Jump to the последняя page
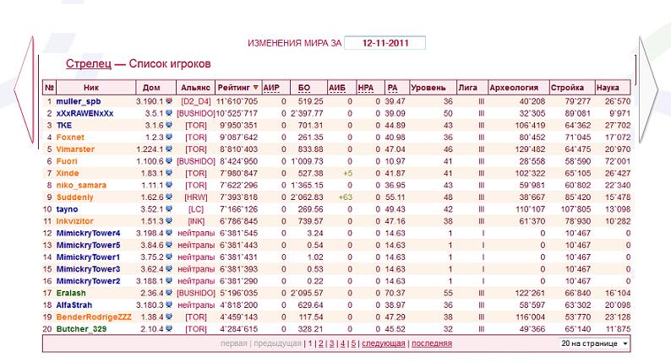This screenshot has height=362, width=671. [x=431, y=344]
